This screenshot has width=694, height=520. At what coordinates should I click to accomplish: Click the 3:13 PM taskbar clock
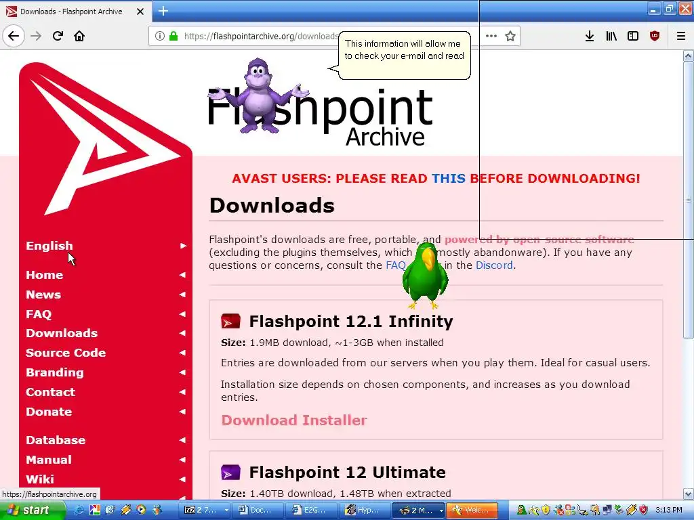(x=668, y=510)
